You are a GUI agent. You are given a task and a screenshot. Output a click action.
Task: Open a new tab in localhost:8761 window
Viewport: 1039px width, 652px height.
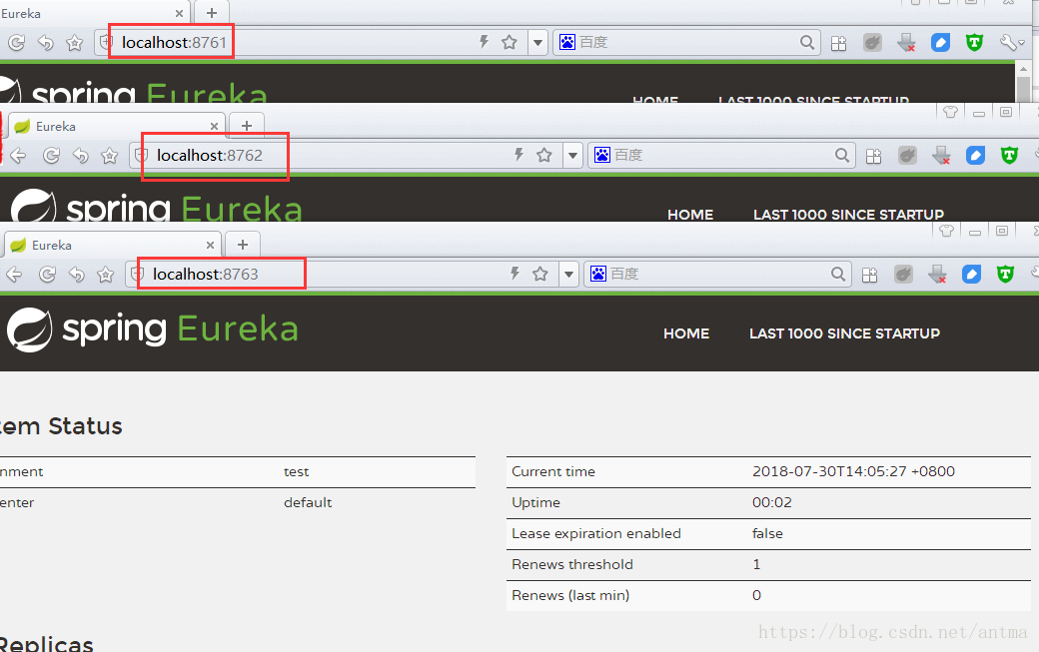tap(212, 13)
